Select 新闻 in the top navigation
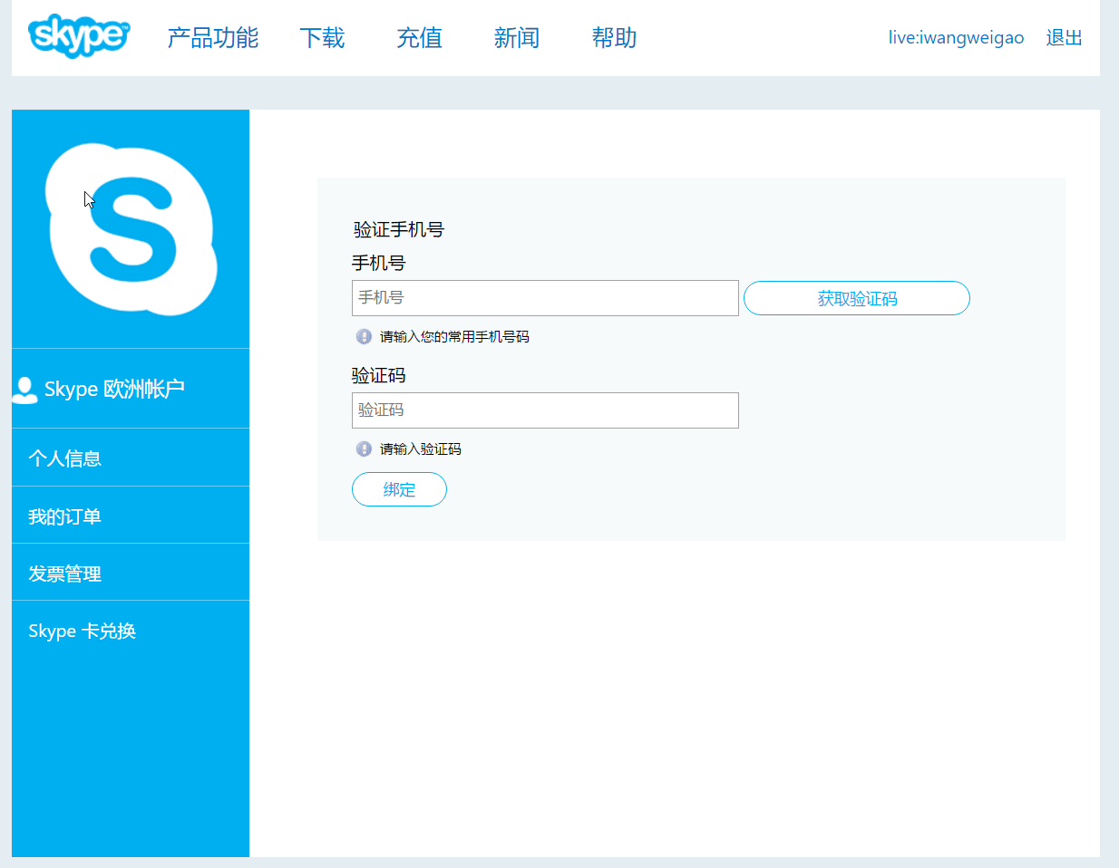 516,38
